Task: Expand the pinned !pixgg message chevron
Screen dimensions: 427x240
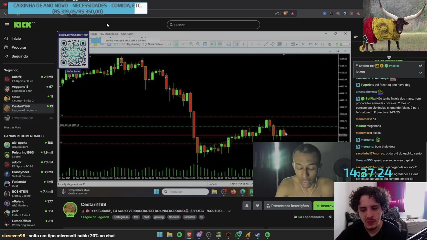Action: (420, 72)
